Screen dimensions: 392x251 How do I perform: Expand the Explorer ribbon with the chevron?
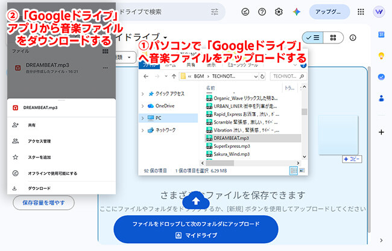[x=295, y=65]
